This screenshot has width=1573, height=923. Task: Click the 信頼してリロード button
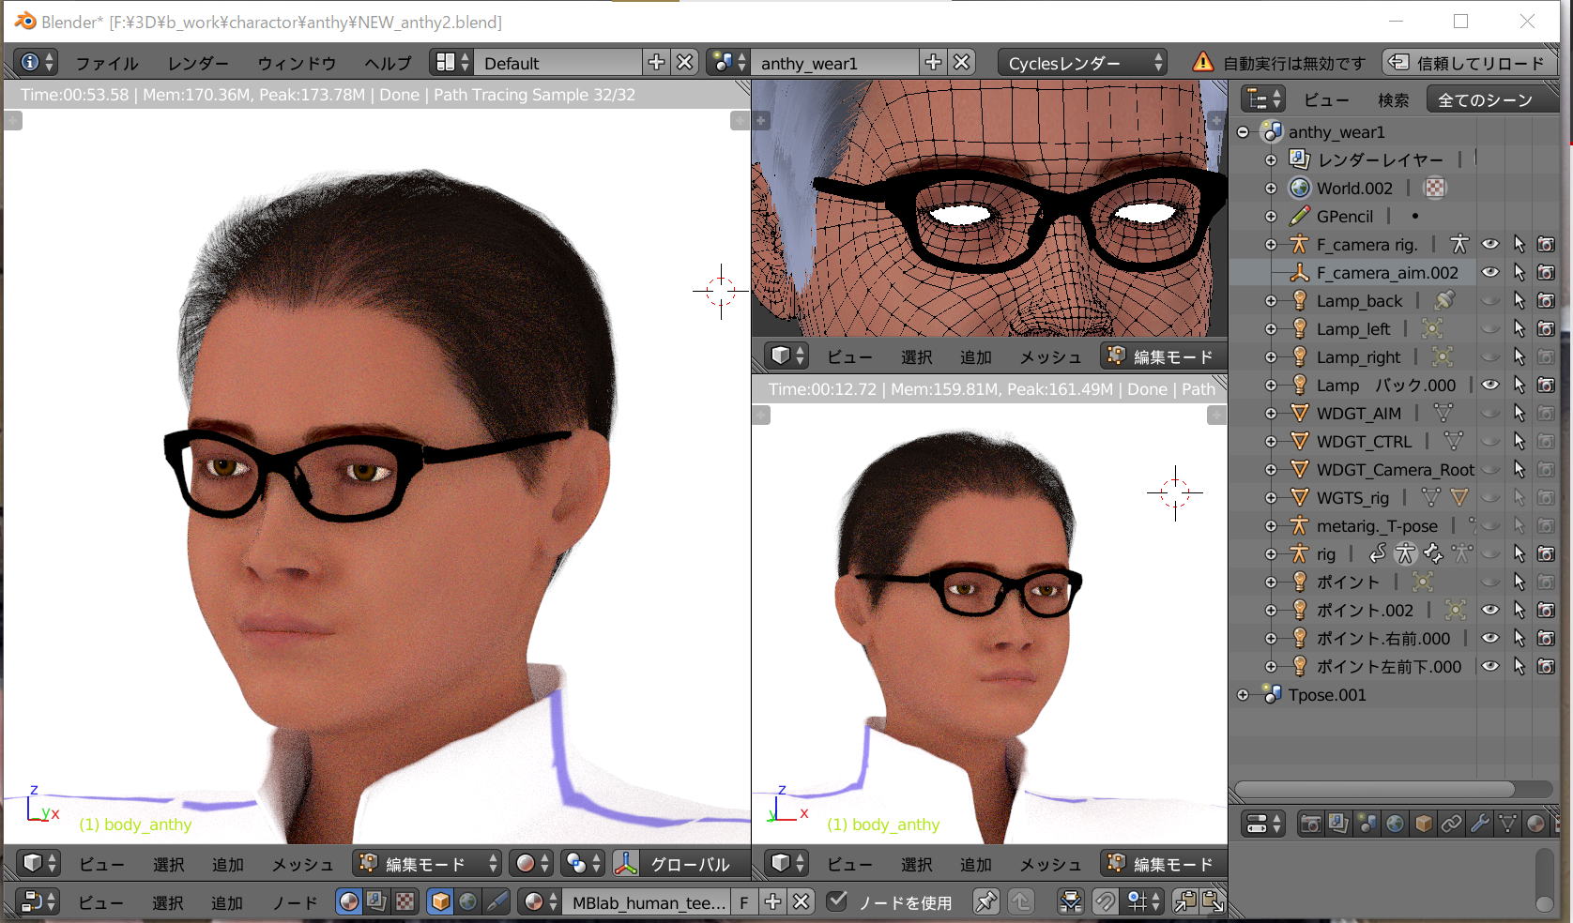pos(1469,63)
